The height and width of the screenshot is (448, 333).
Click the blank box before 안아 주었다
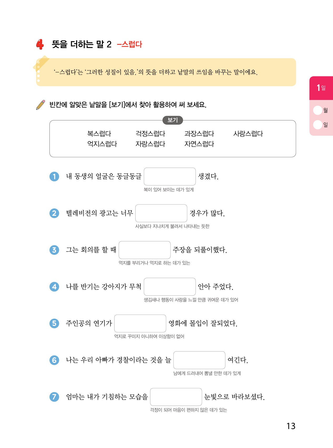[170, 287]
